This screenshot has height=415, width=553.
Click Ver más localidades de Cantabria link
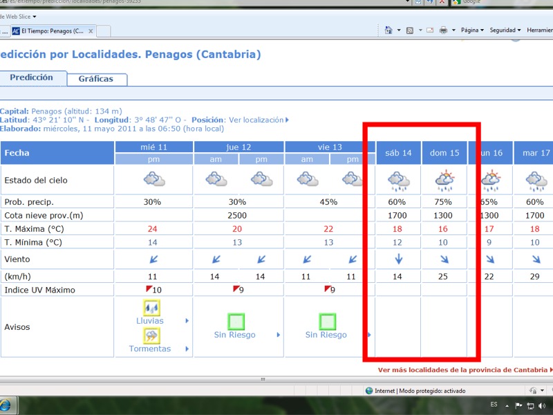(x=462, y=370)
